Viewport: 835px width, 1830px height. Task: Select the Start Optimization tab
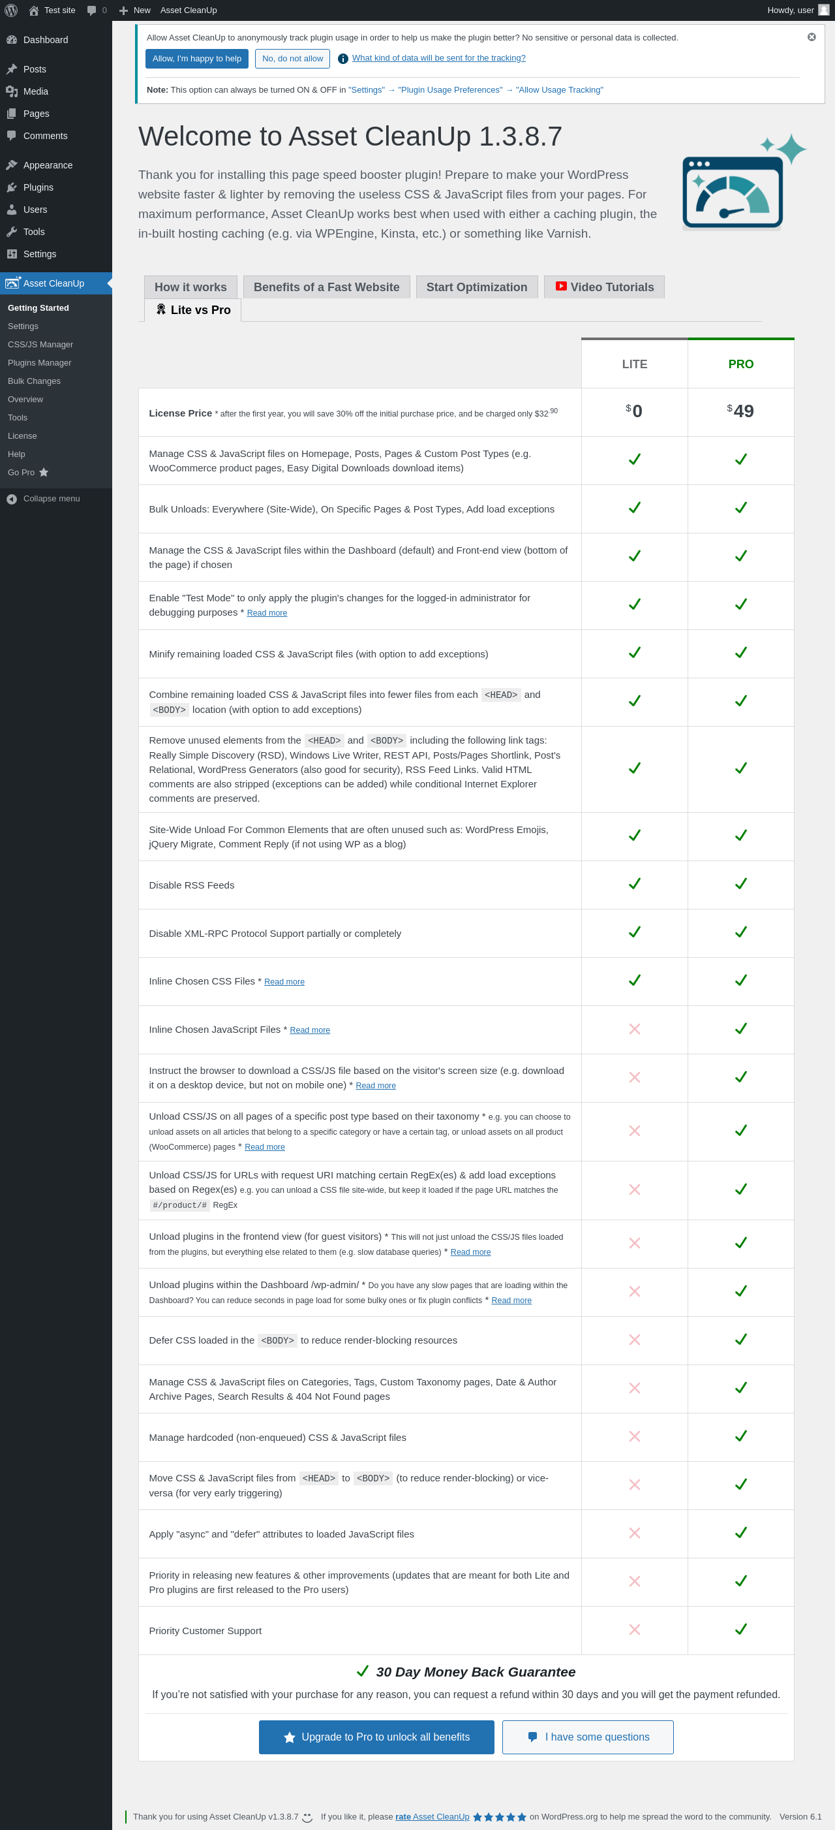pos(476,287)
